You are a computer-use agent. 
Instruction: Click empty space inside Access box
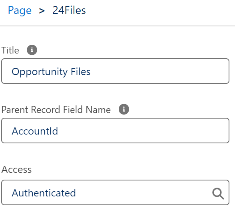(142, 193)
